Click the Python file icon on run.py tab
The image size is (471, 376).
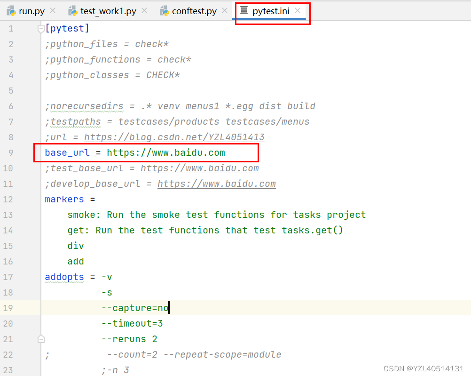[x=11, y=11]
